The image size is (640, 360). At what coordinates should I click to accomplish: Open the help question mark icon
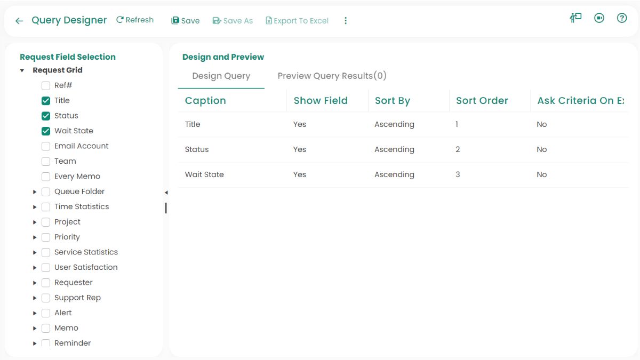621,18
